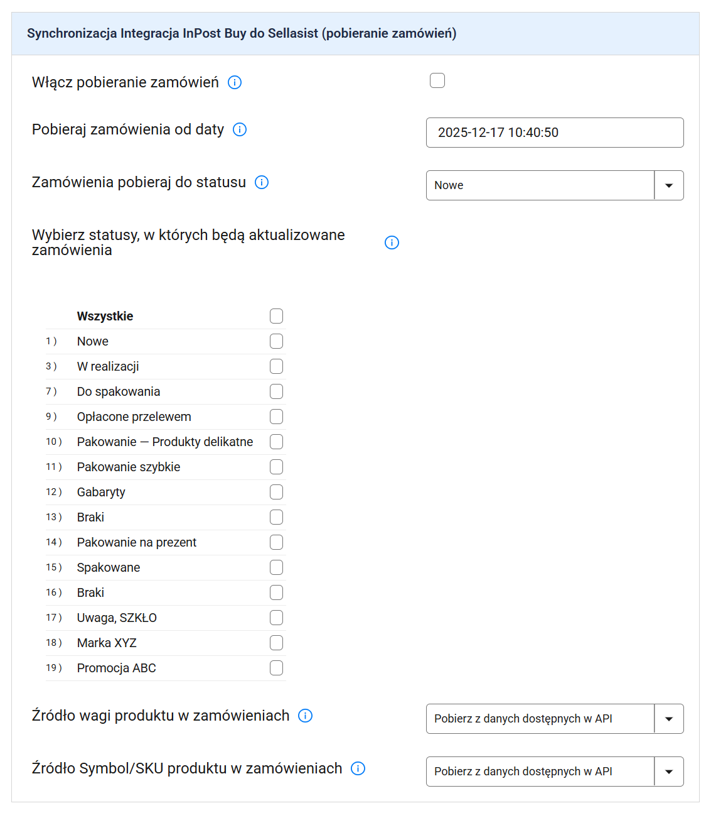Enable the Włącz pobieranie zamówień checkbox
This screenshot has height=813, width=711.
[x=437, y=80]
